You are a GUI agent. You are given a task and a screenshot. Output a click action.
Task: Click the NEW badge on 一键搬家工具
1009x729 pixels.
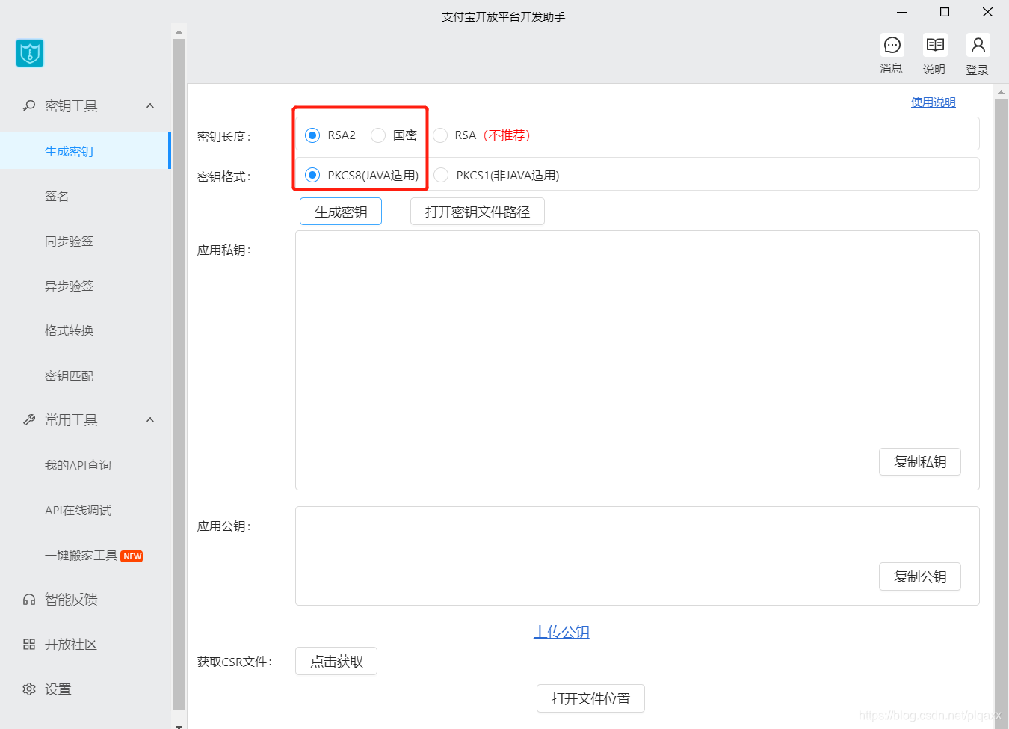(x=132, y=556)
